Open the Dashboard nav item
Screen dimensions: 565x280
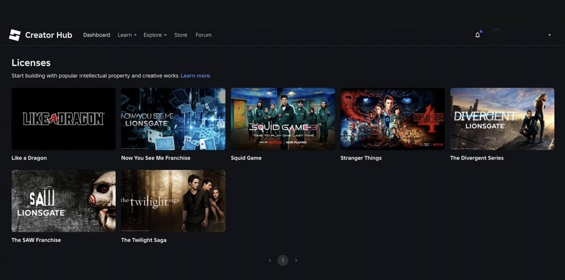[x=97, y=35]
